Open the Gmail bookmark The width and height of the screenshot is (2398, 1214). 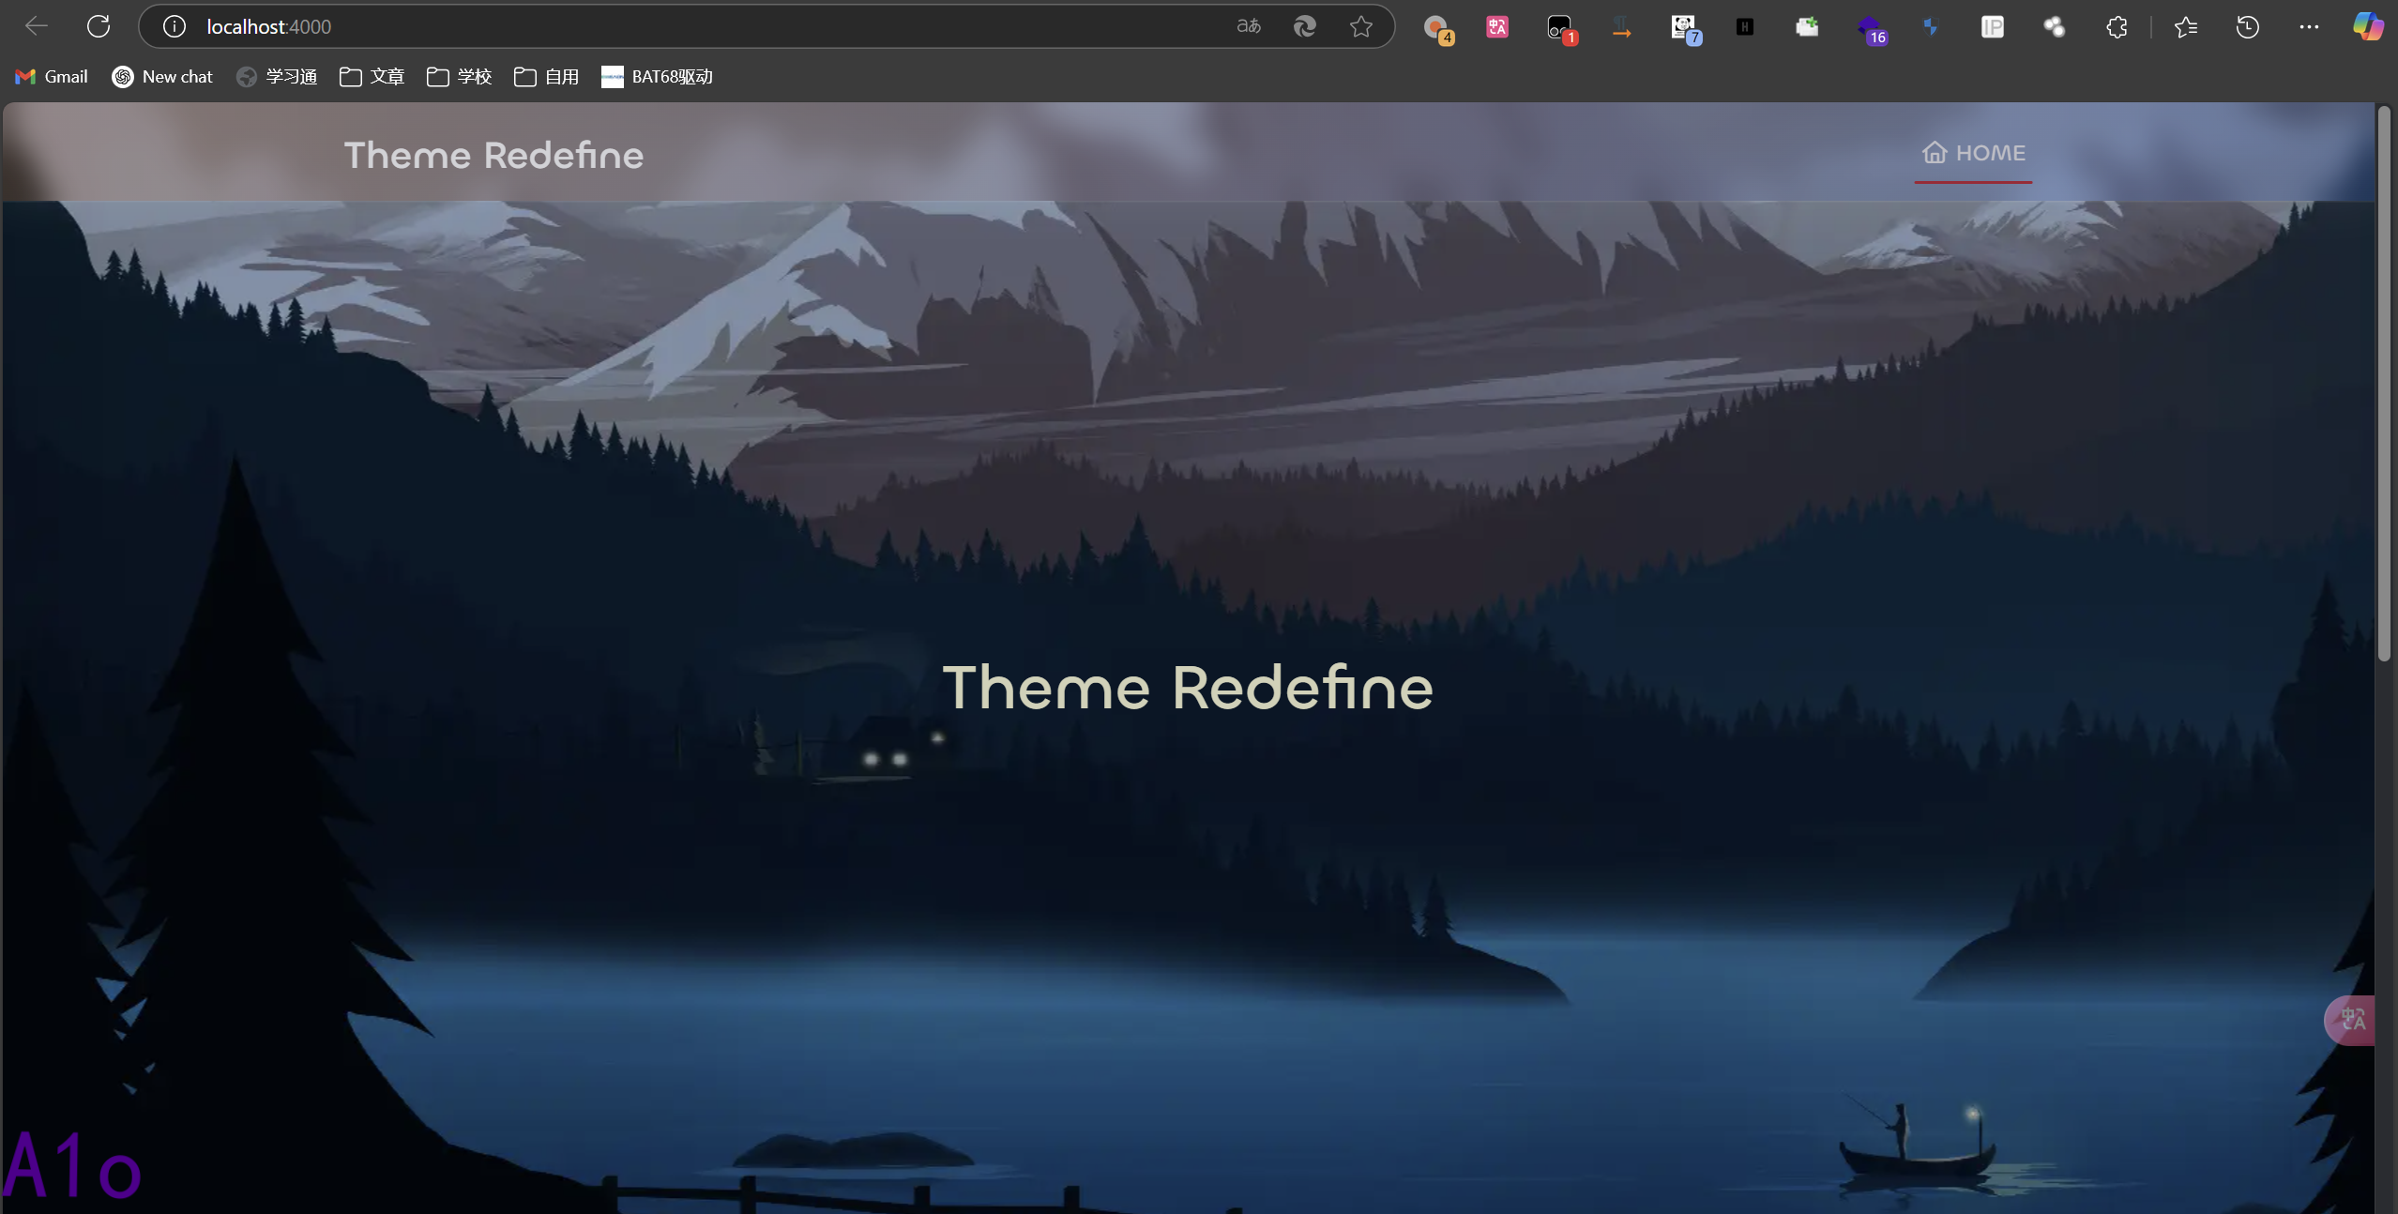[x=52, y=77]
